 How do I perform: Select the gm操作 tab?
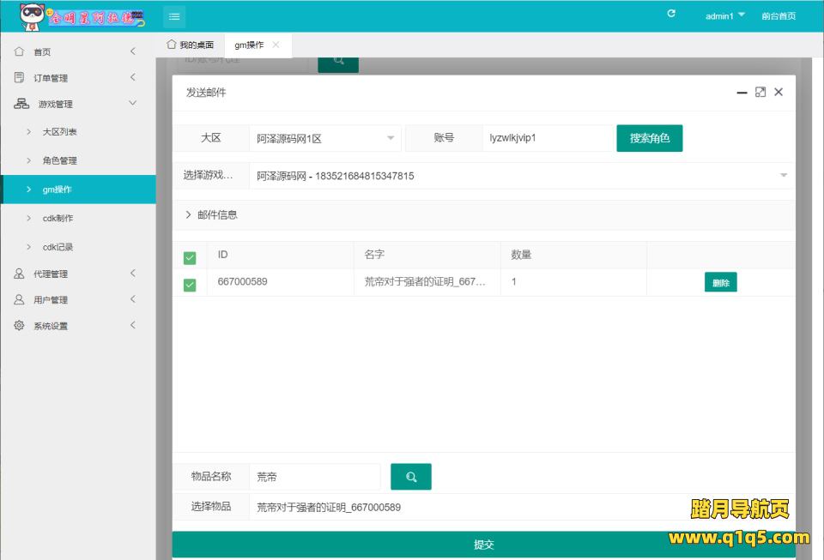point(249,45)
